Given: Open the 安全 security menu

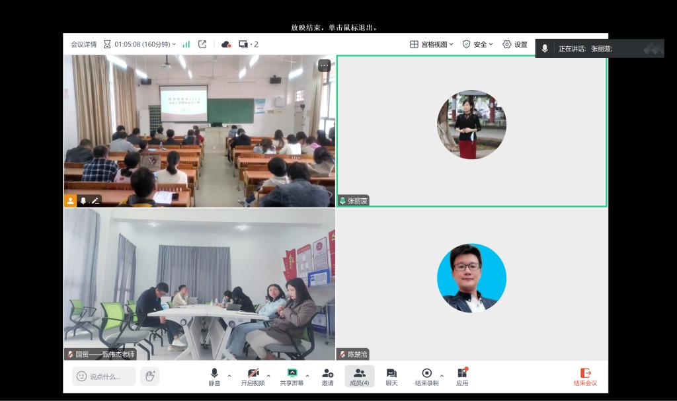Looking at the screenshot, I should [x=477, y=44].
